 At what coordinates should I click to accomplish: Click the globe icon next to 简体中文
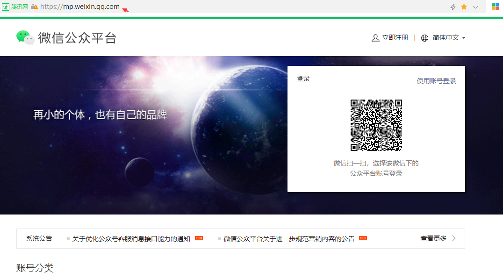(424, 38)
